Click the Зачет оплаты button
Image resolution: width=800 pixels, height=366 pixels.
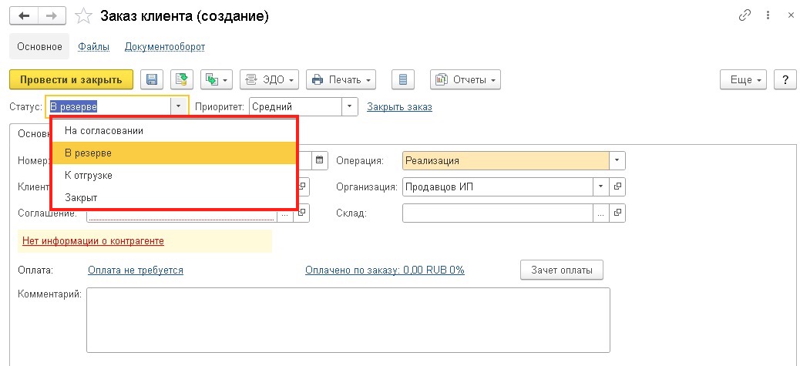click(x=562, y=270)
